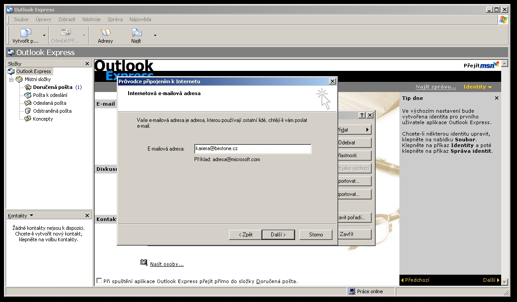Click the Odeslat/Přijmout toolbar icon
Screen dimensions: 517x302
(x=66, y=32)
